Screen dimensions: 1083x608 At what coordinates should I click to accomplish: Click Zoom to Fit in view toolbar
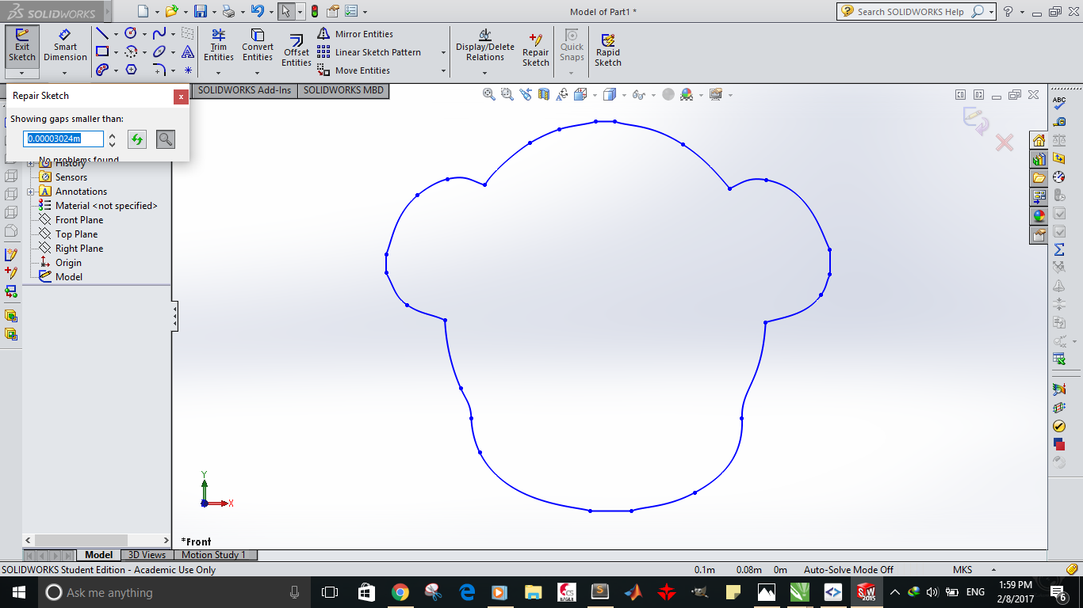[x=489, y=94]
